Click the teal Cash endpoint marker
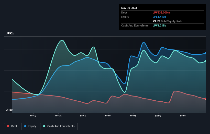210x134 pixels. click(x=206, y=61)
